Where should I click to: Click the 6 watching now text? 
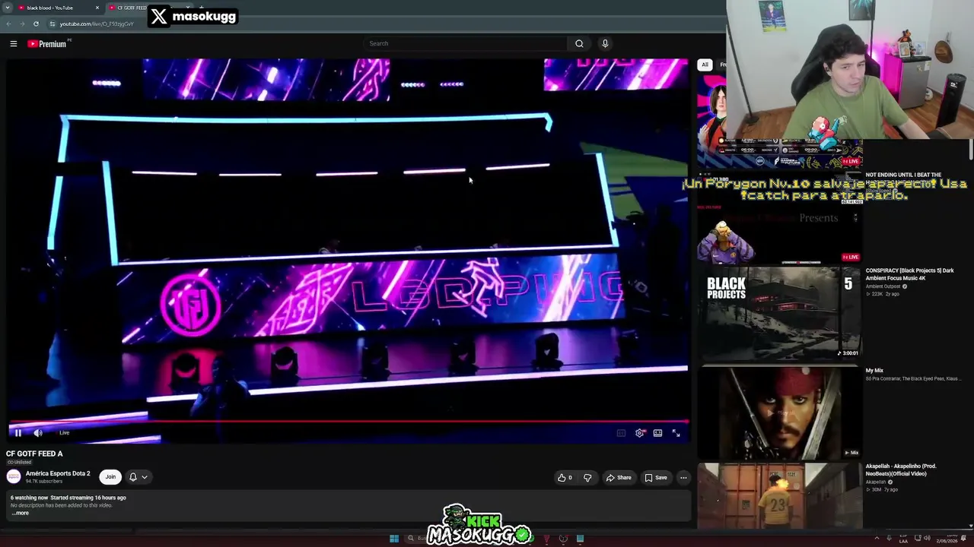click(x=29, y=498)
